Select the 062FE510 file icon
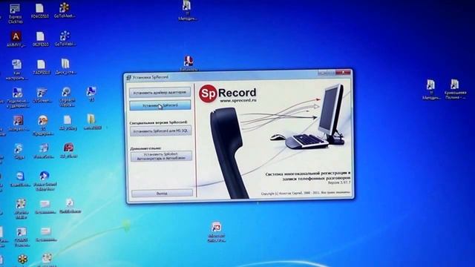 click(x=40, y=39)
